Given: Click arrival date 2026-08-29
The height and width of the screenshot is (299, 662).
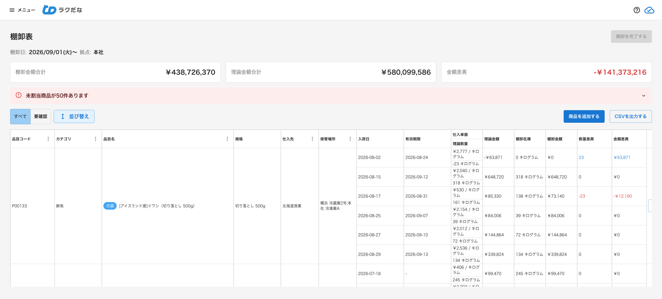Looking at the screenshot, I should 369,254.
